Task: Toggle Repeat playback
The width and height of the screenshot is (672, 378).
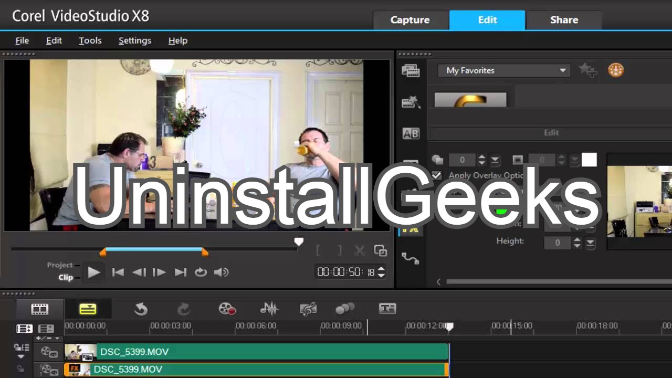Action: (201, 272)
